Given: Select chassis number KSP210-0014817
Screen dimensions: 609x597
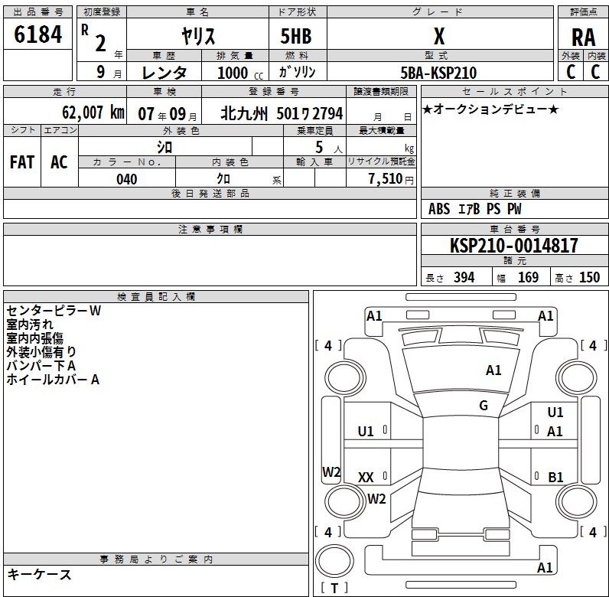Looking at the screenshot, I should point(514,246).
